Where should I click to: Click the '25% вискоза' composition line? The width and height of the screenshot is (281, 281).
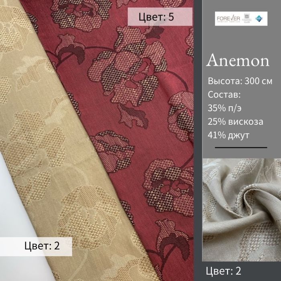click(x=235, y=122)
